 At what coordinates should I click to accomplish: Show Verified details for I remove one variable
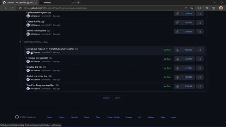pos(167,59)
